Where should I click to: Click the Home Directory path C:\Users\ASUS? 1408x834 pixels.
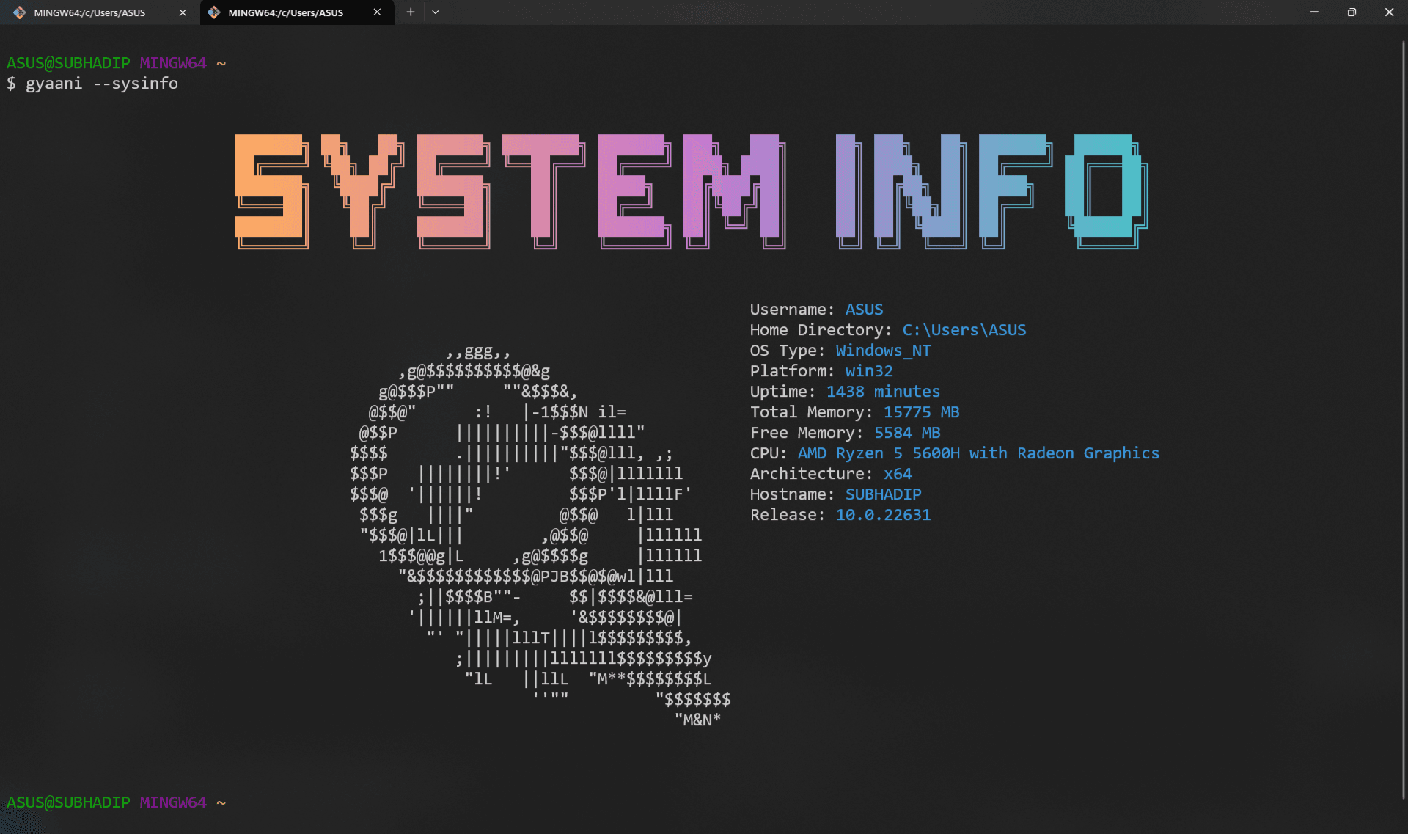(964, 330)
